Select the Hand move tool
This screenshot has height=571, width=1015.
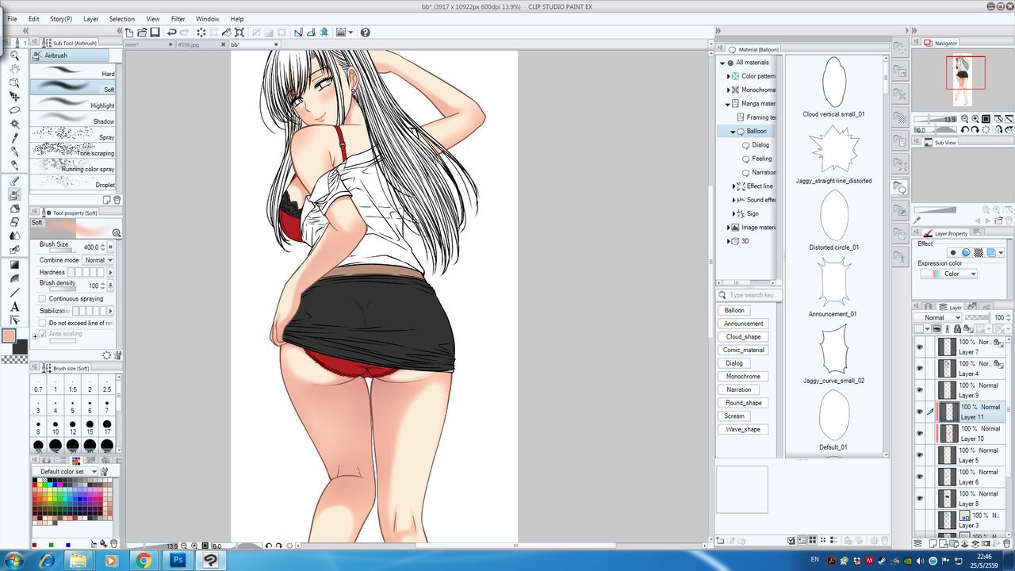[x=14, y=69]
